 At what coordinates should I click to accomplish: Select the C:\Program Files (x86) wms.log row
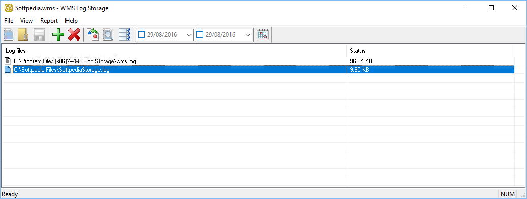[x=258, y=61]
